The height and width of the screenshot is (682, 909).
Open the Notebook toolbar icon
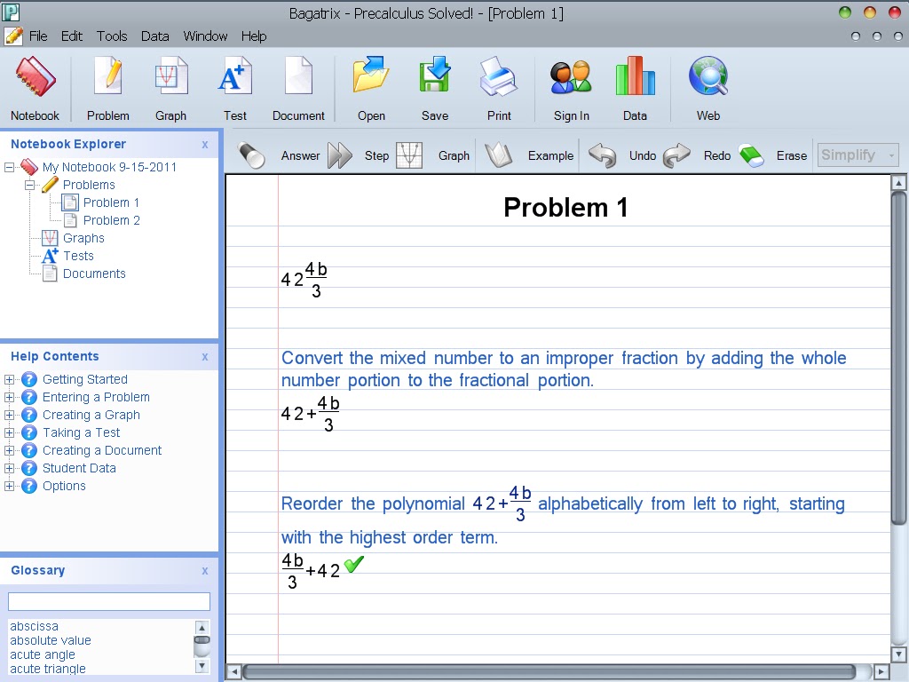coord(35,78)
